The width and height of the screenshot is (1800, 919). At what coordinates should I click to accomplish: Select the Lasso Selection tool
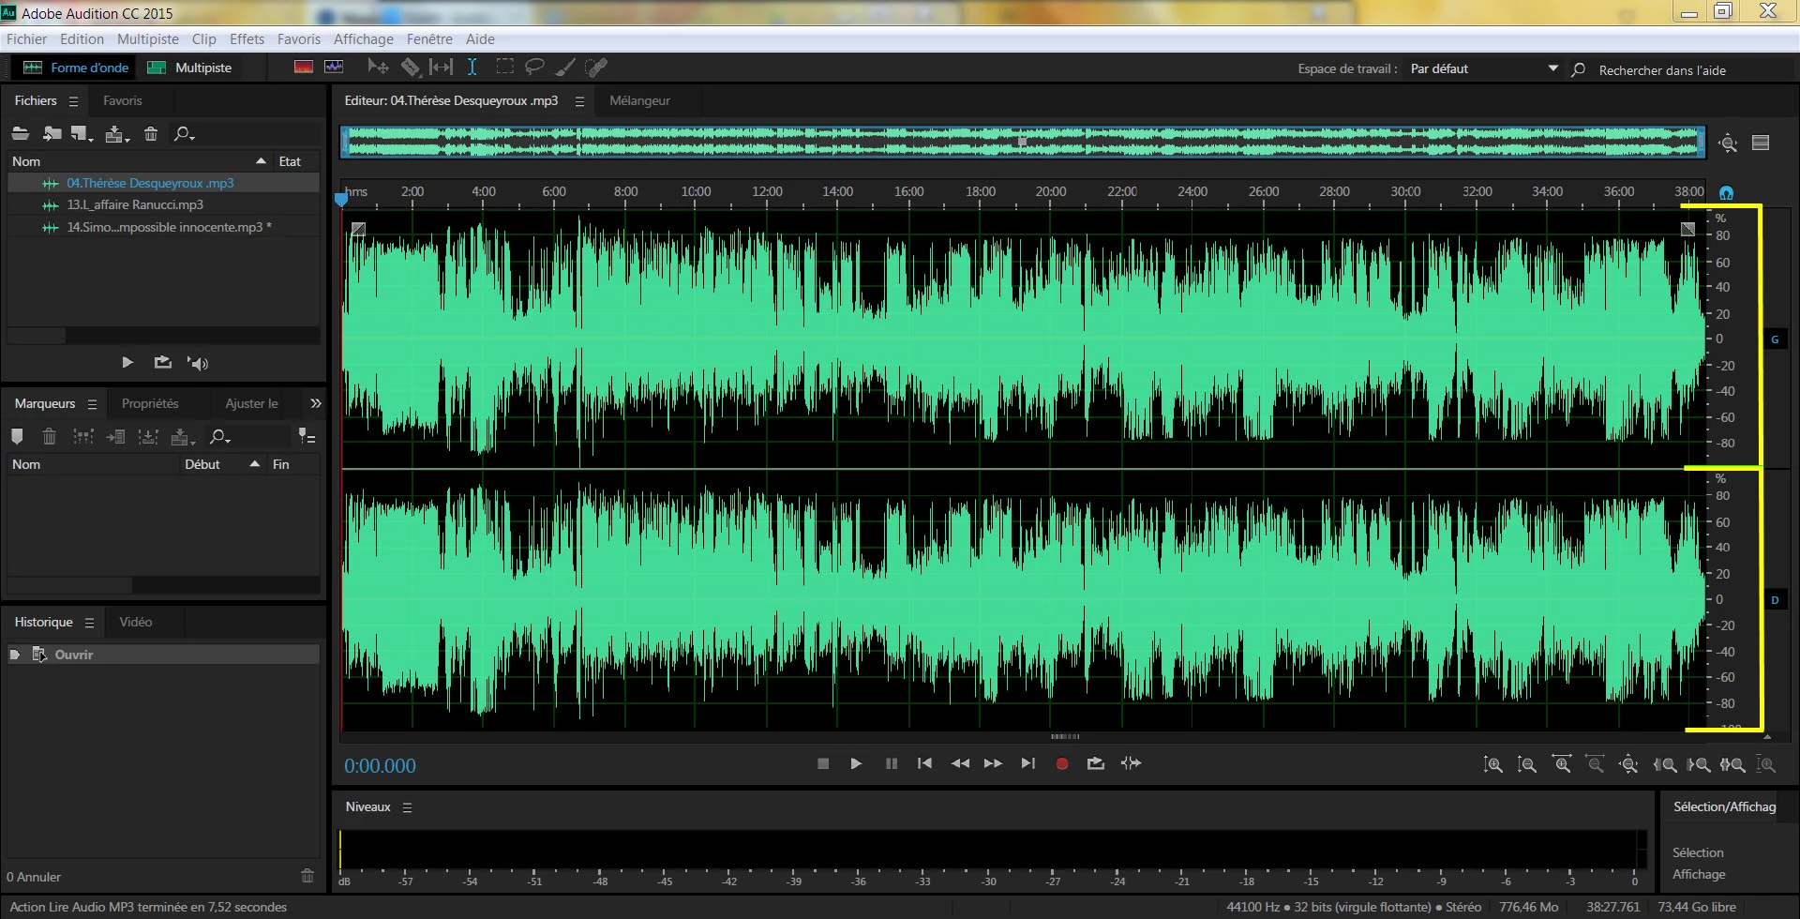click(534, 67)
